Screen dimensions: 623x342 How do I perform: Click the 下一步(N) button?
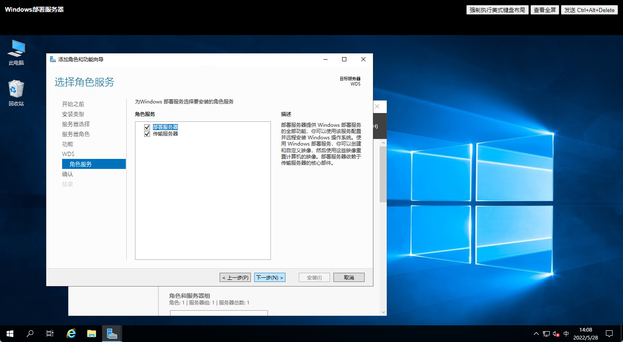click(270, 277)
